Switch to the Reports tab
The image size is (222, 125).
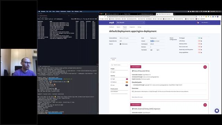click(119, 27)
